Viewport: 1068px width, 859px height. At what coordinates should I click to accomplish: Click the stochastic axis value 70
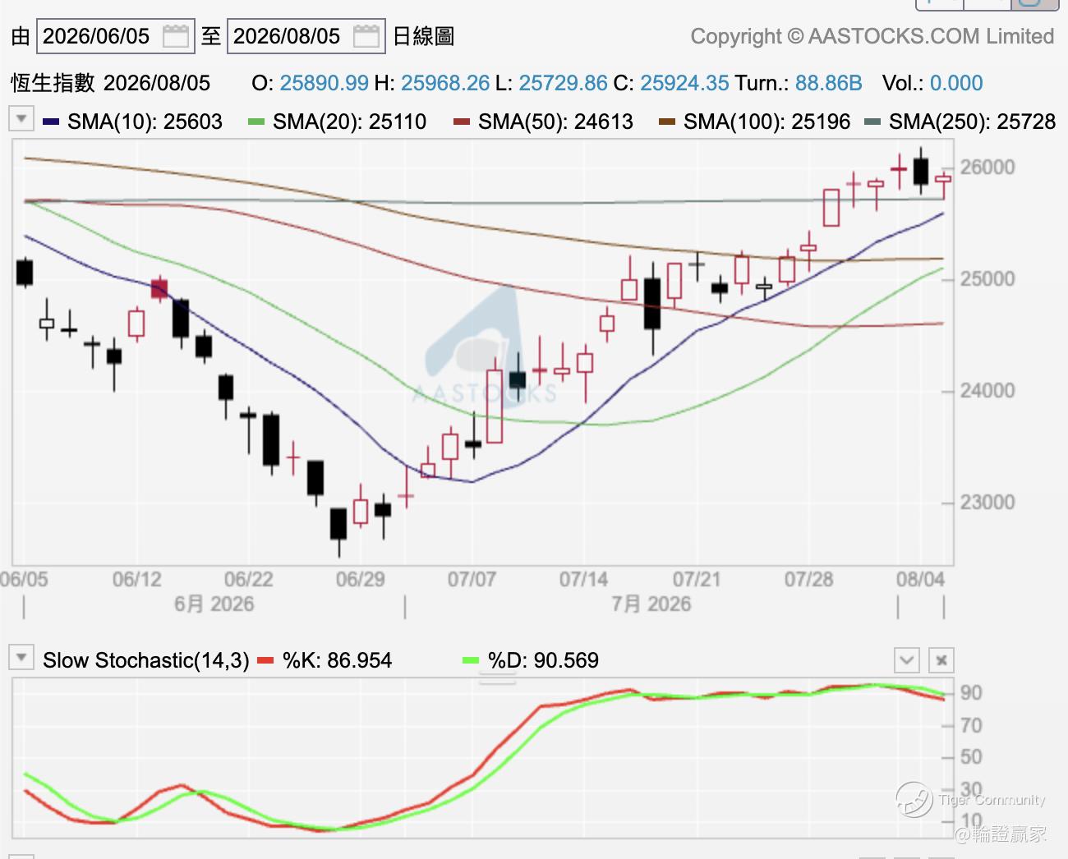[971, 726]
